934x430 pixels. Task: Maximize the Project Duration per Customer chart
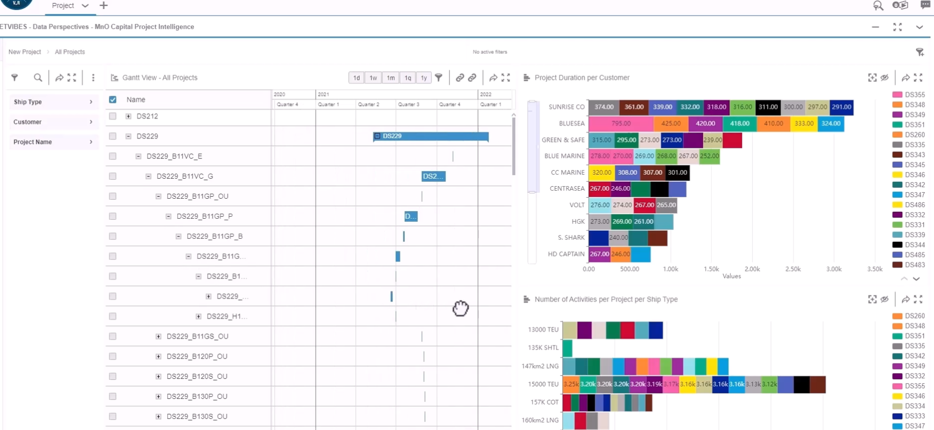(918, 78)
